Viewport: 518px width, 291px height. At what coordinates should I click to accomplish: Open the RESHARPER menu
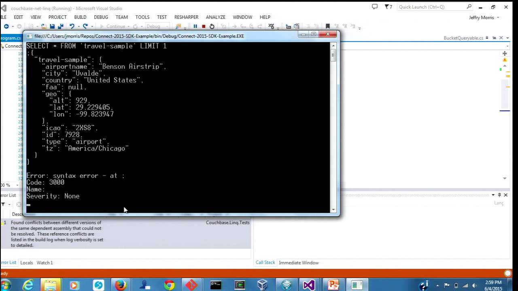[186, 17]
